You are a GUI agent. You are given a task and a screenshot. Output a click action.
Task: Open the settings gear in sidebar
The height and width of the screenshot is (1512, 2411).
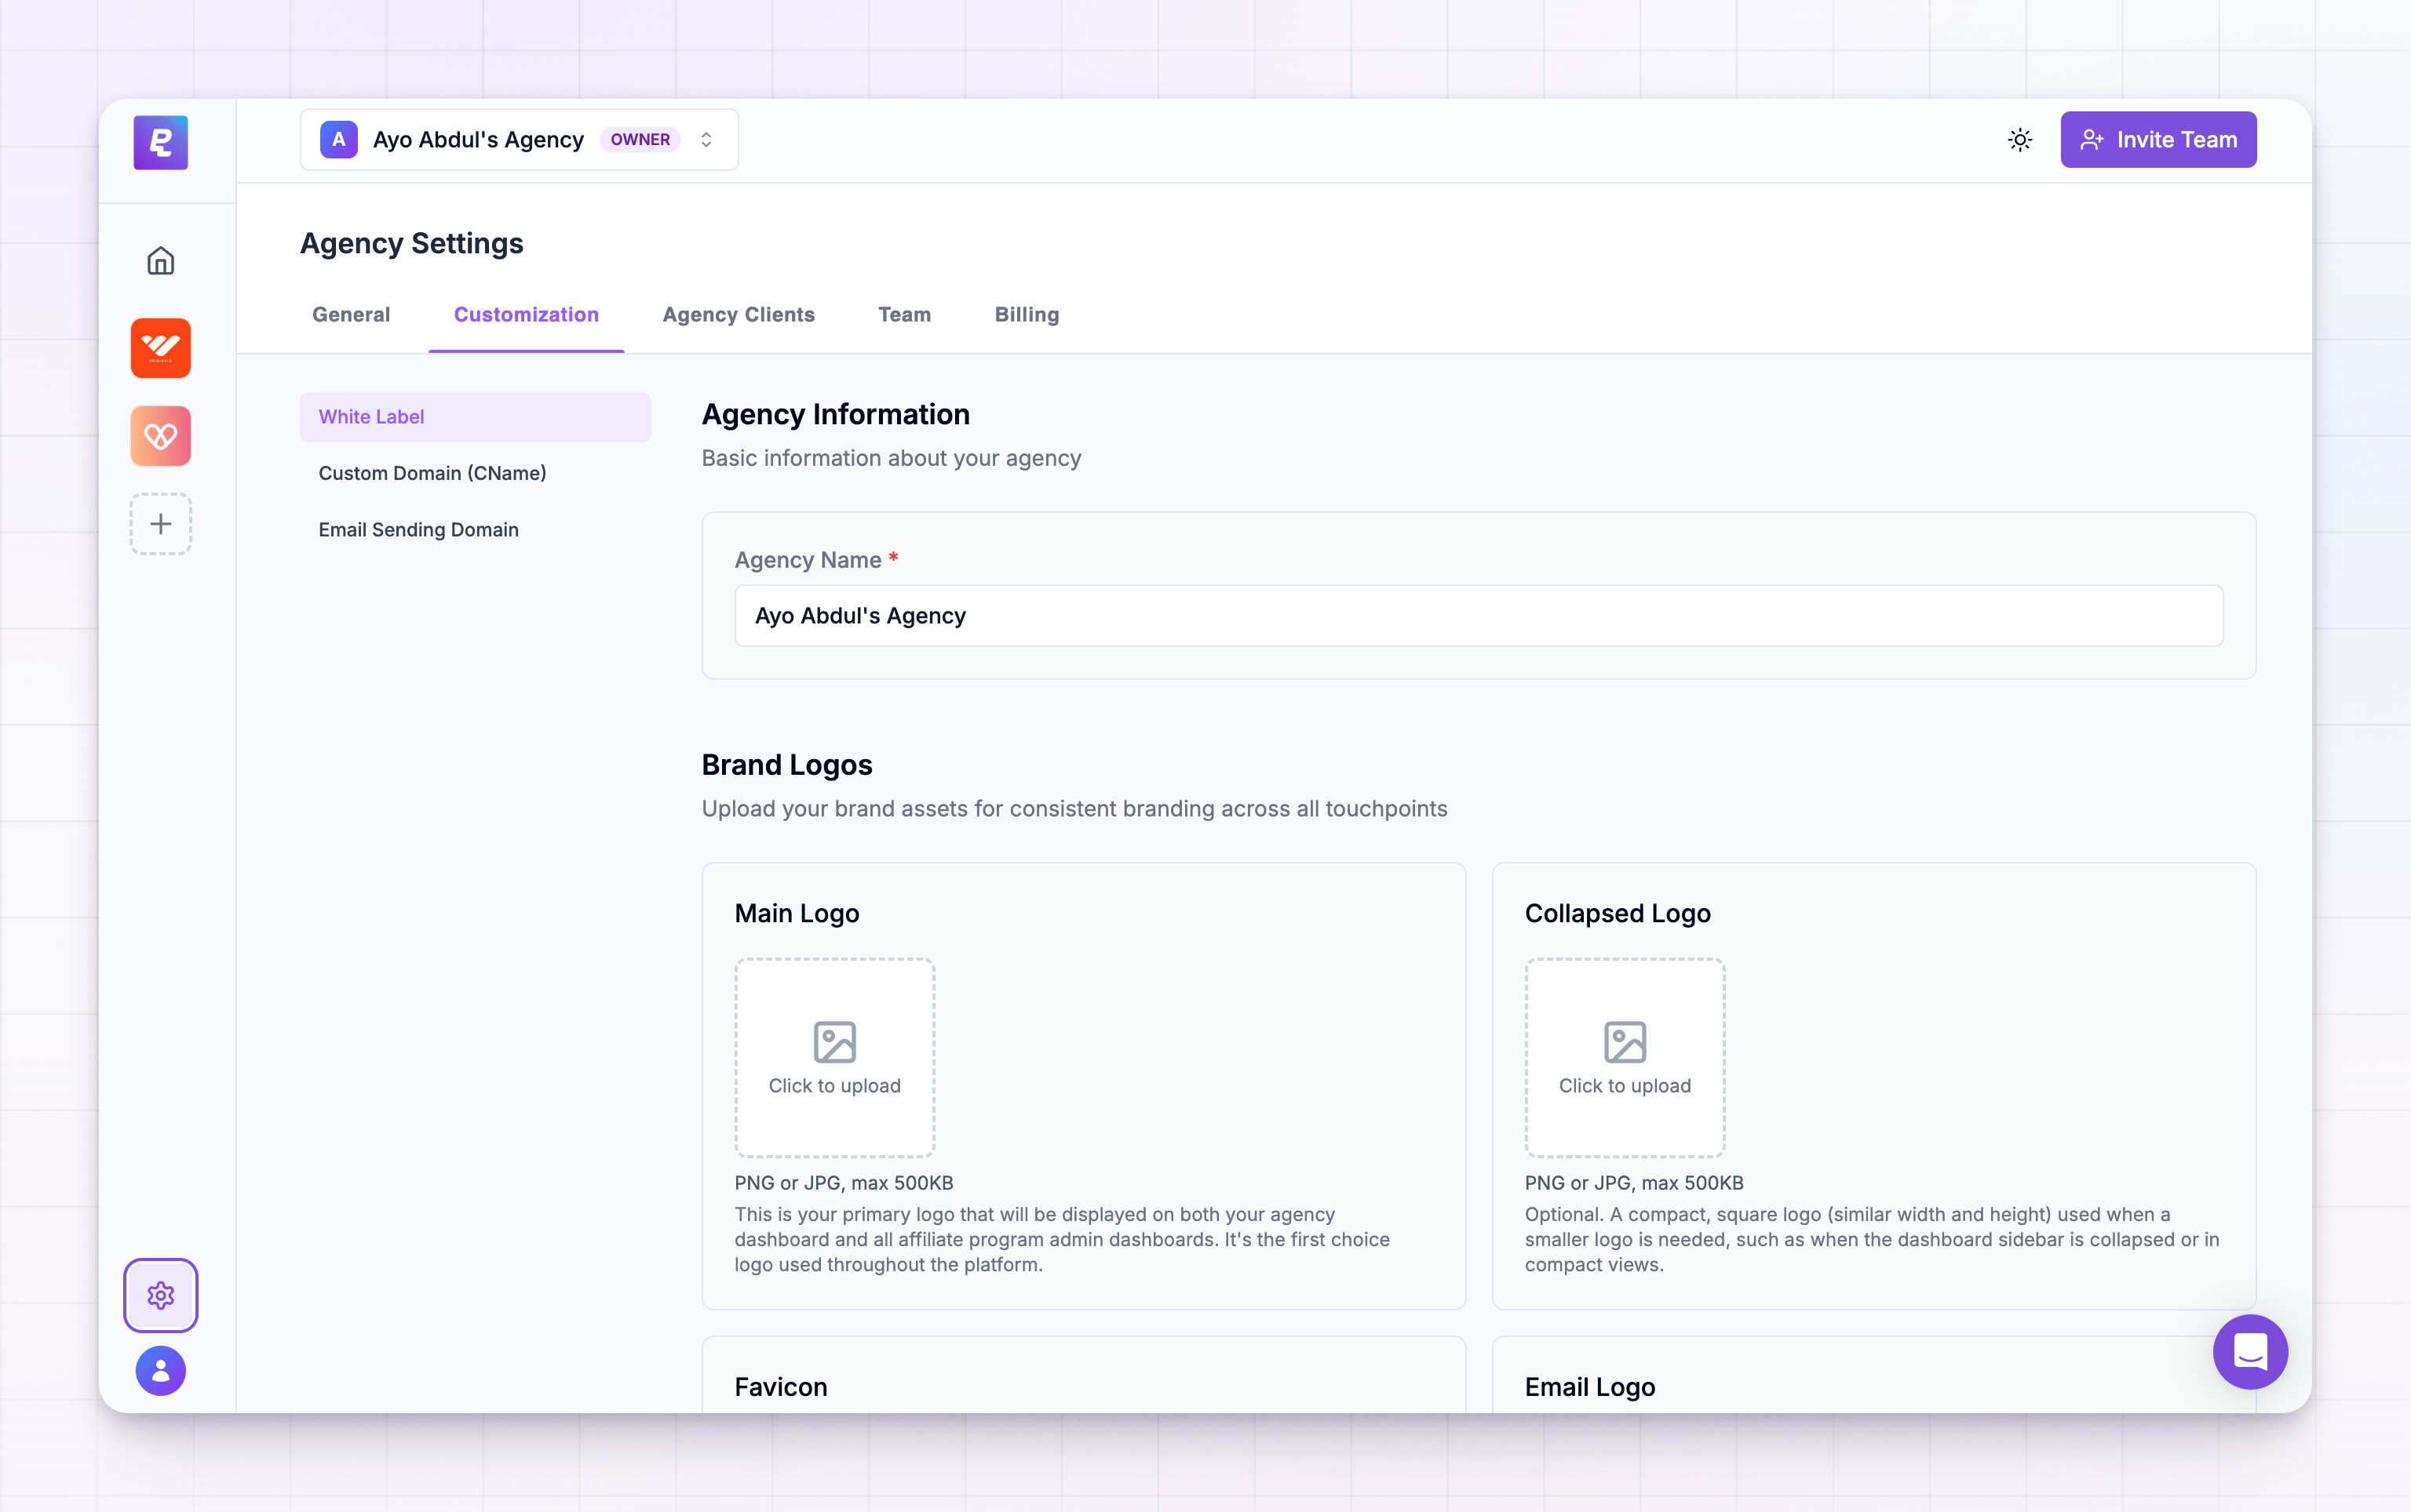coord(160,1296)
